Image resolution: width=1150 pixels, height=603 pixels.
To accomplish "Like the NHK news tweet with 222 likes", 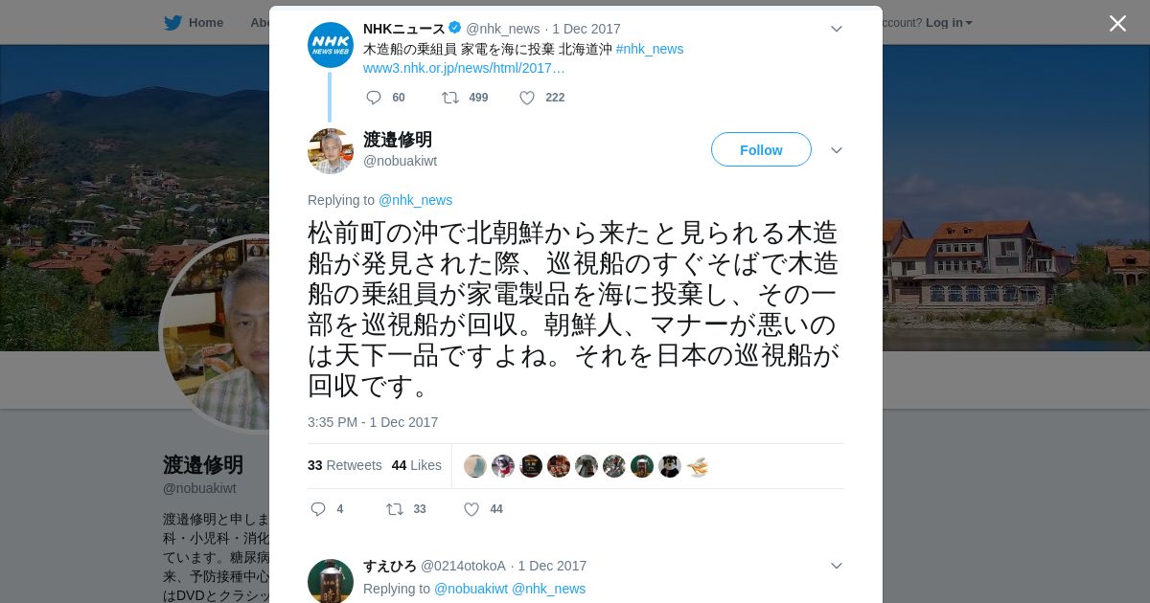I will 527,98.
